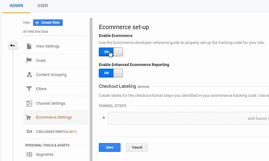Click the Ecommerce Settings cart icon
Image resolution: width=269 pixels, height=161 pixels.
point(29,118)
